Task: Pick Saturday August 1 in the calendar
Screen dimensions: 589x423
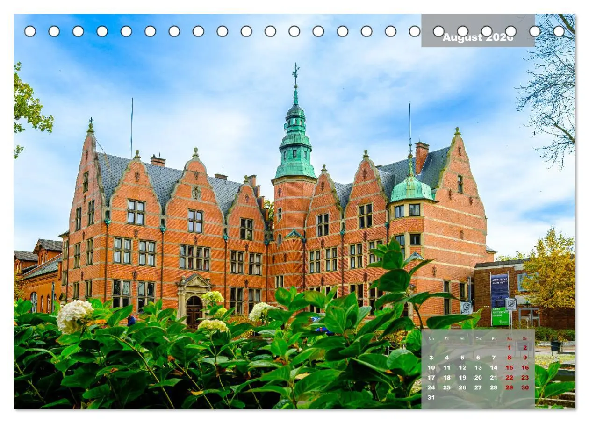Action: click(509, 348)
